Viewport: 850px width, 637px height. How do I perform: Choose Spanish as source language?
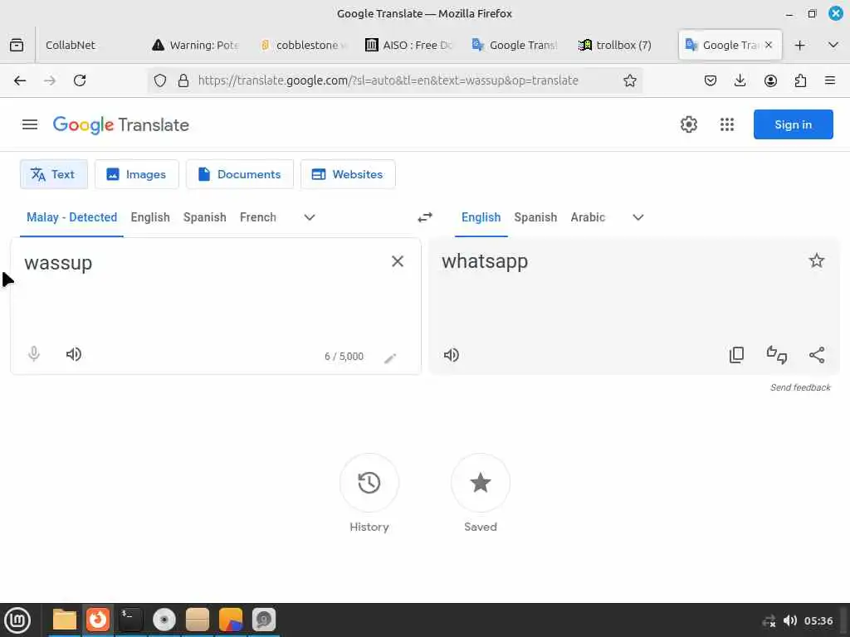pos(204,217)
